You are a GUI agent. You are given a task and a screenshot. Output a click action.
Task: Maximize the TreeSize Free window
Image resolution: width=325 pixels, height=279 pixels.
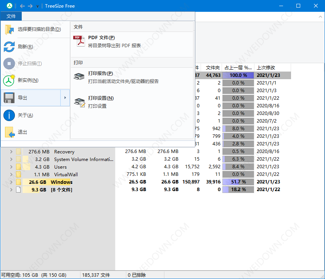(298, 6)
